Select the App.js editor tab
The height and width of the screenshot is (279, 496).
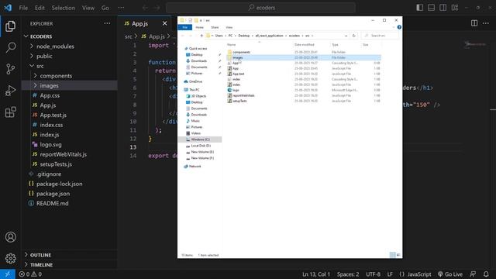click(x=145, y=23)
